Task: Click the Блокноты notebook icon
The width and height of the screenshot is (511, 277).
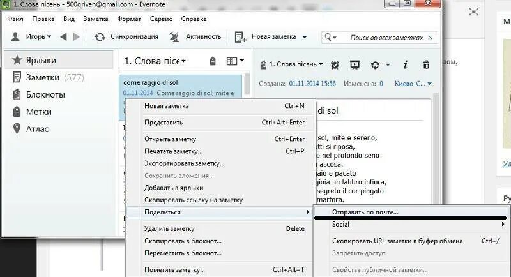Action: pos(17,94)
